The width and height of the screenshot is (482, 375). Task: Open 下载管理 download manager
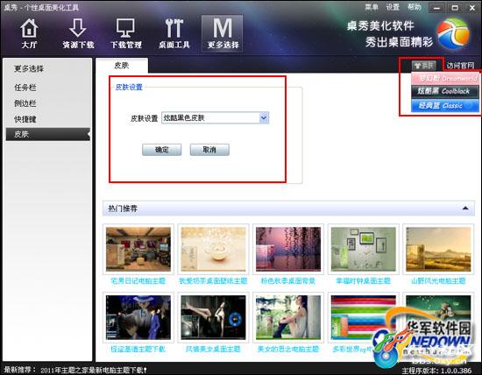126,33
